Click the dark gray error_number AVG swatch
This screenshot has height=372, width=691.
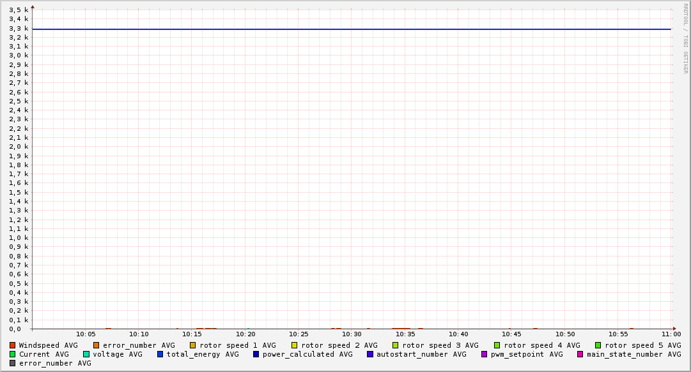coord(13,363)
